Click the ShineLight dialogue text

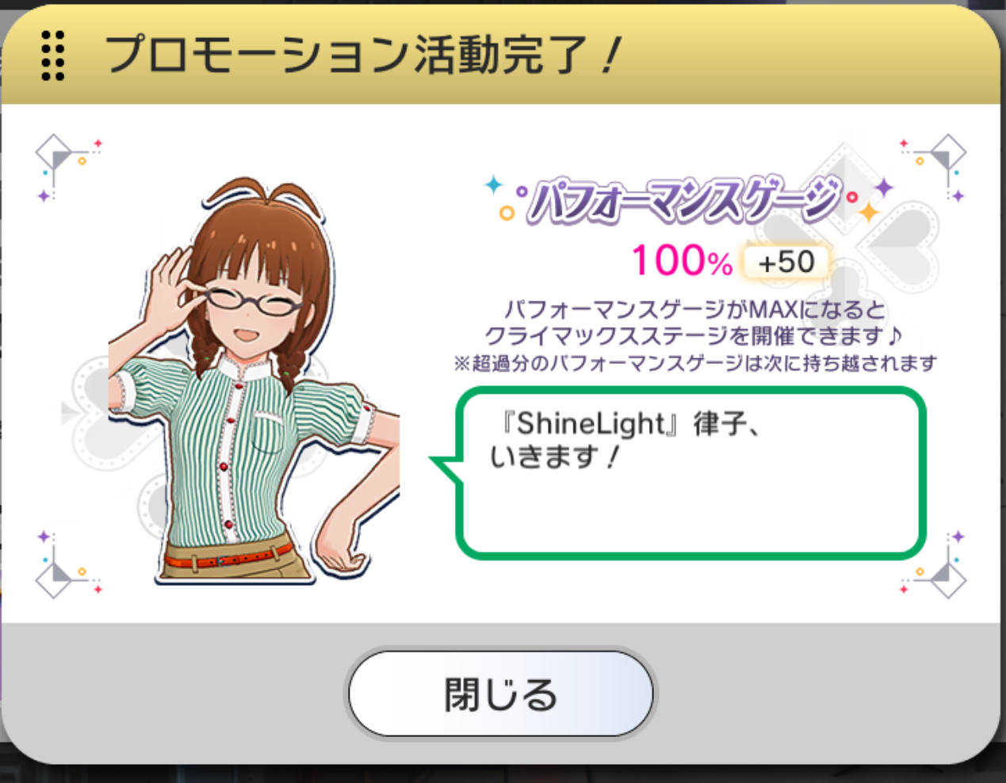(625, 440)
